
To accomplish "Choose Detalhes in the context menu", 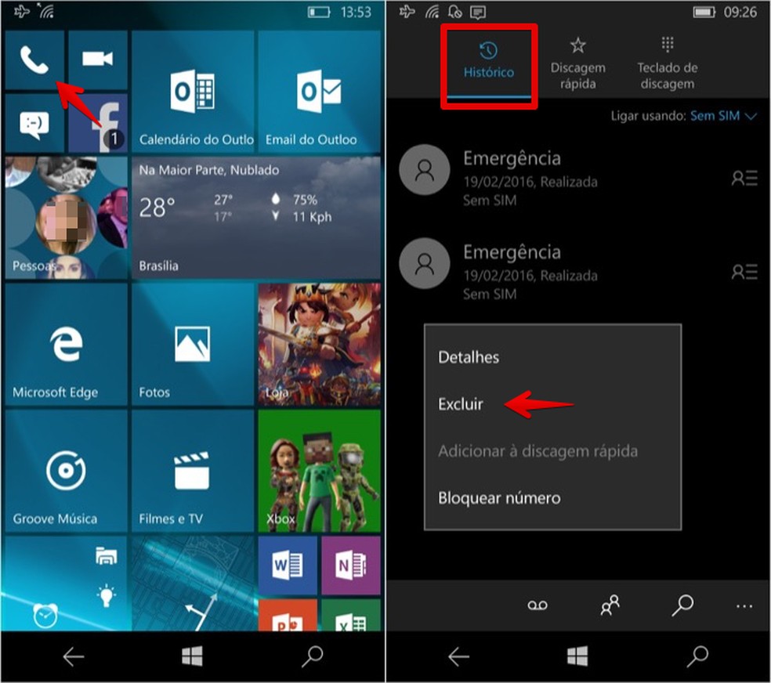I will tap(469, 357).
